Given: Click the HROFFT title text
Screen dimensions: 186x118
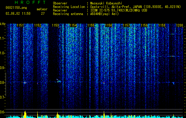Looking at the screenshot, I should [30, 2].
